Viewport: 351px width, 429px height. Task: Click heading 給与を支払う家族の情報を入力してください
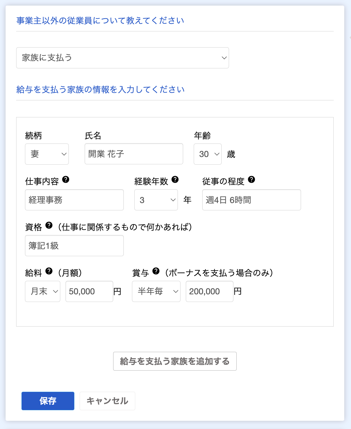(x=101, y=89)
